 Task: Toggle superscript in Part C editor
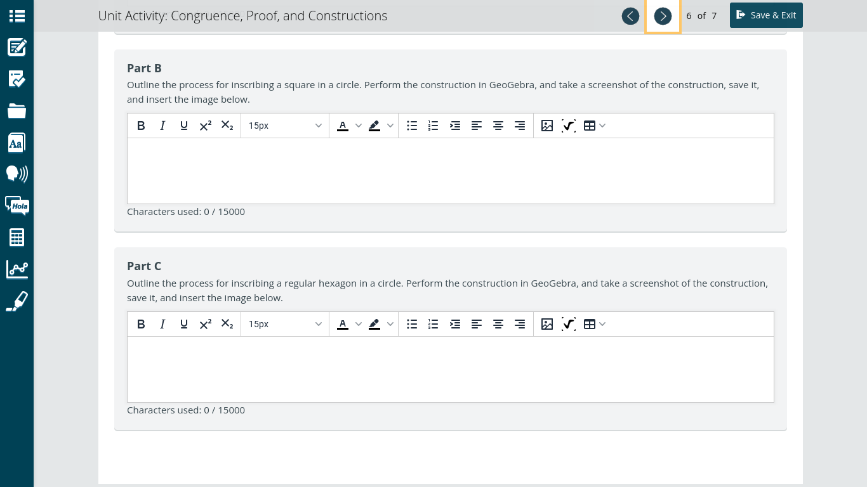pos(206,324)
